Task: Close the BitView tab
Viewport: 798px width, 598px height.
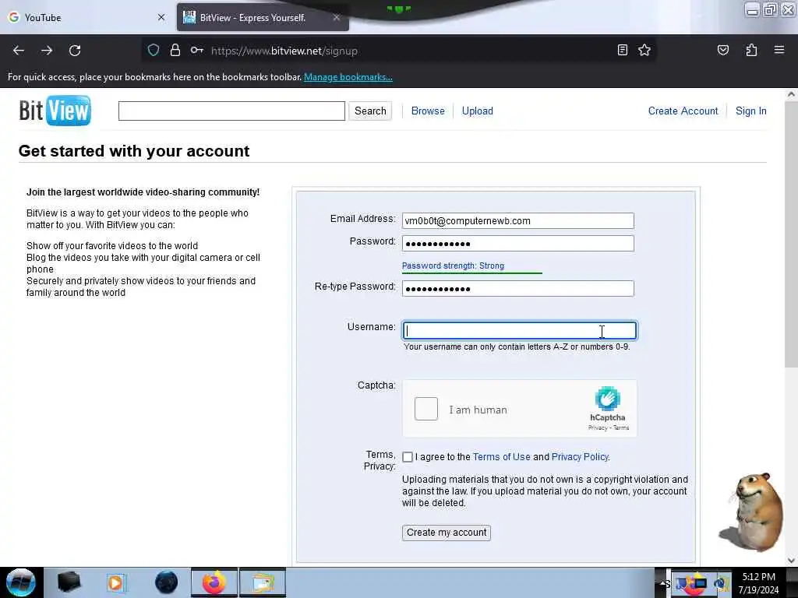Action: coord(337,17)
